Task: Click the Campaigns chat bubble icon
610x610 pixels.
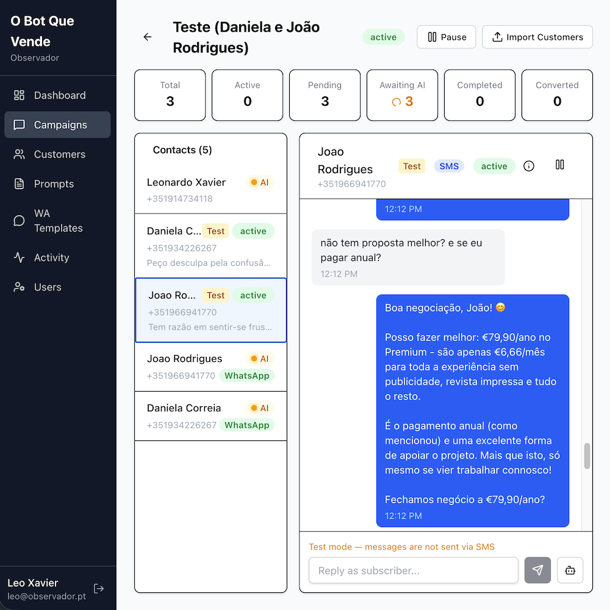Action: [x=19, y=125]
